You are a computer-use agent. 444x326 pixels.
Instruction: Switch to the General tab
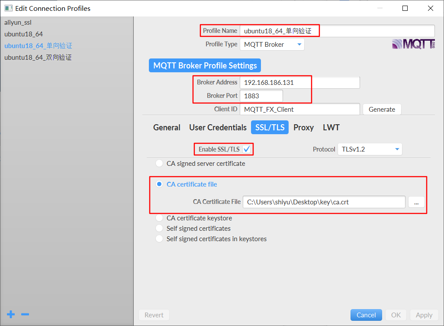(167, 127)
